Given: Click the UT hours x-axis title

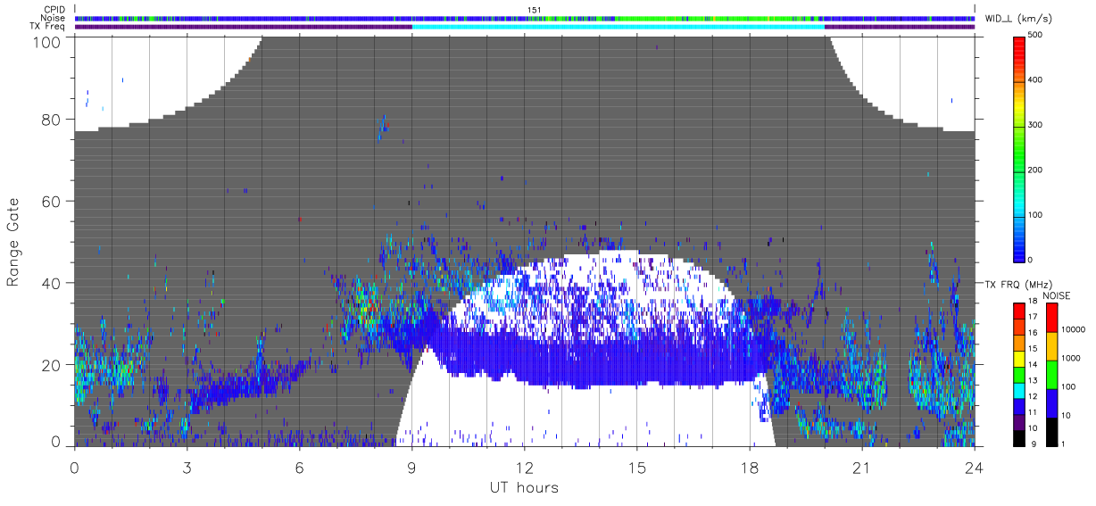Looking at the screenshot, I should [524, 487].
